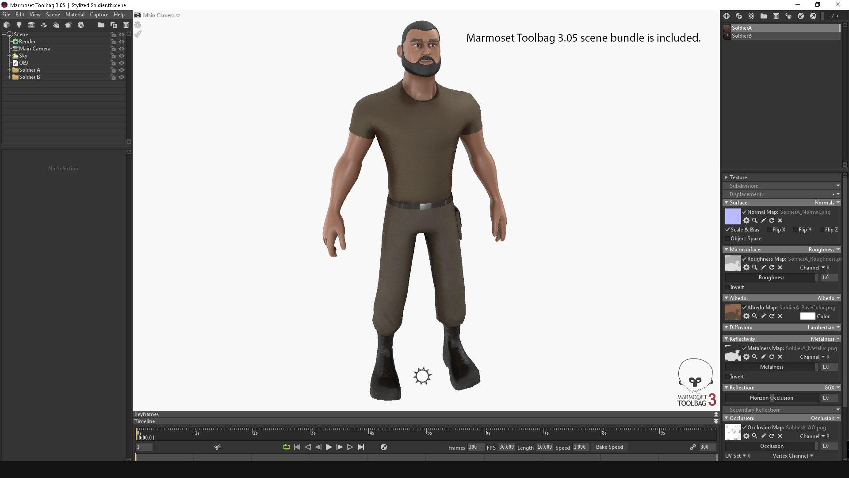The height and width of the screenshot is (478, 849).
Task: Lock the Main Camera object
Action: coord(113,49)
